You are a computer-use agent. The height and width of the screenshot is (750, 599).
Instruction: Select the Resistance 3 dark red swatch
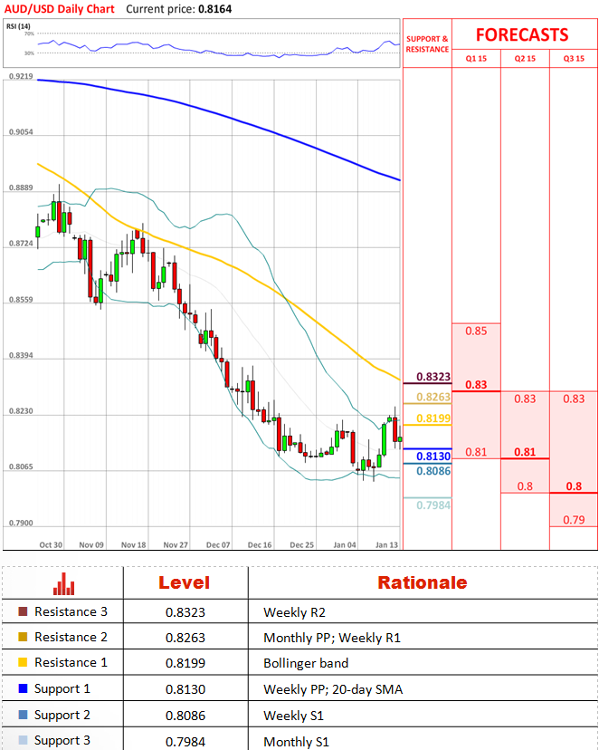point(23,611)
